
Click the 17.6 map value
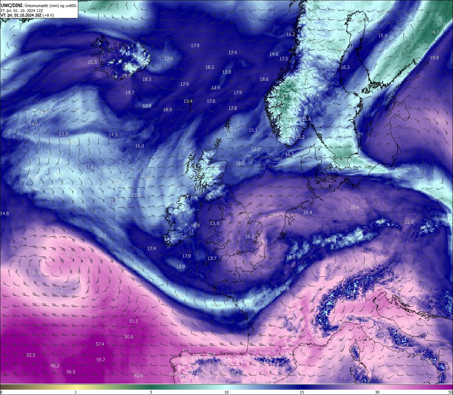point(211,101)
